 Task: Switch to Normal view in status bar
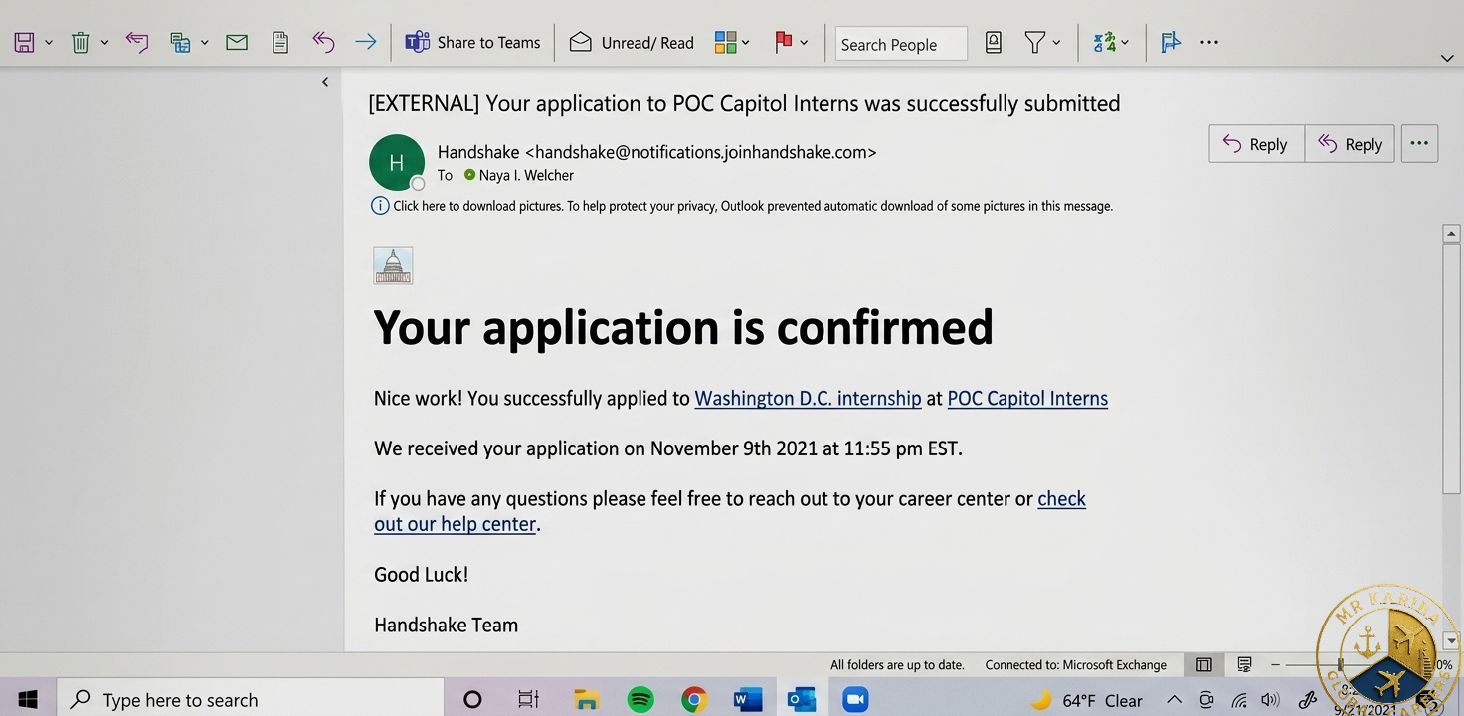coord(1204,664)
